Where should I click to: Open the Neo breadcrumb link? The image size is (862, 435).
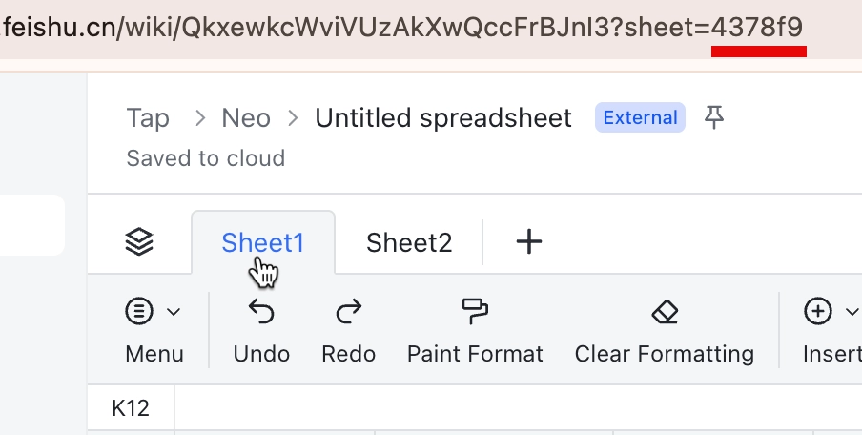tap(246, 117)
